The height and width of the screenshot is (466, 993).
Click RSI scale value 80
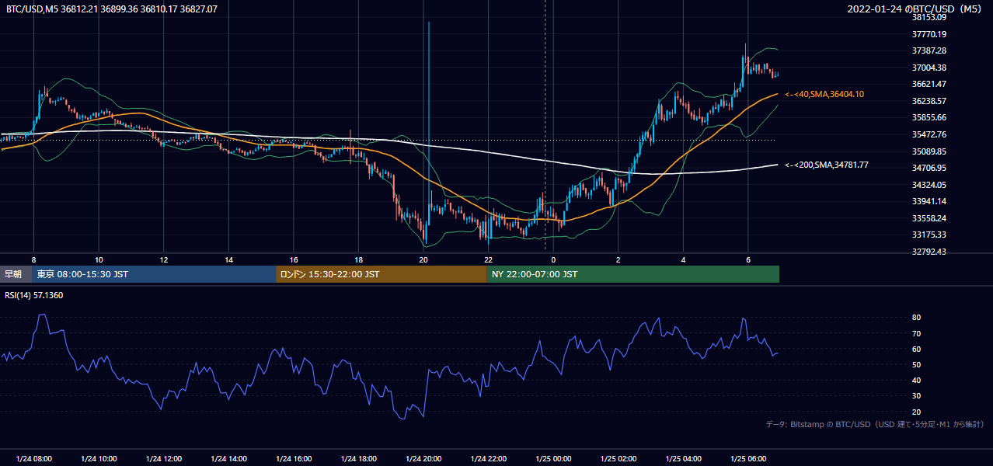917,318
